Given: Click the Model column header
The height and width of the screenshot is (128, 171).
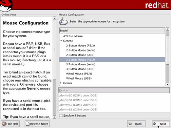Looking at the screenshot, I should click(x=112, y=30).
